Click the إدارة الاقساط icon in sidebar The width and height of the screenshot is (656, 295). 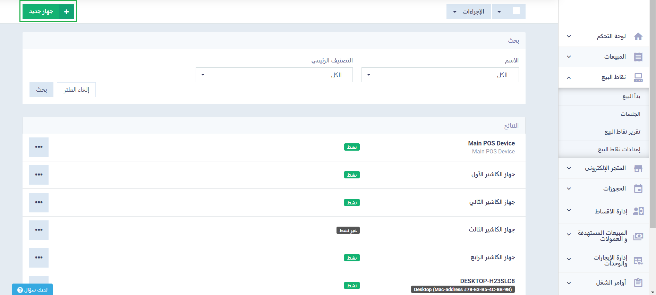[638, 211]
